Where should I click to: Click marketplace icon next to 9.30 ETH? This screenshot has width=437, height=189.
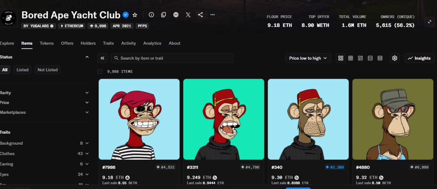pyautogui.click(x=297, y=177)
